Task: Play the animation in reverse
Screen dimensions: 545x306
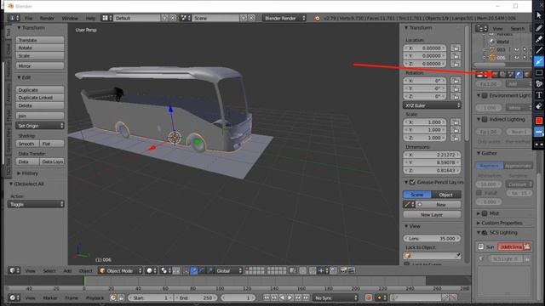Action: pyautogui.click(x=282, y=297)
